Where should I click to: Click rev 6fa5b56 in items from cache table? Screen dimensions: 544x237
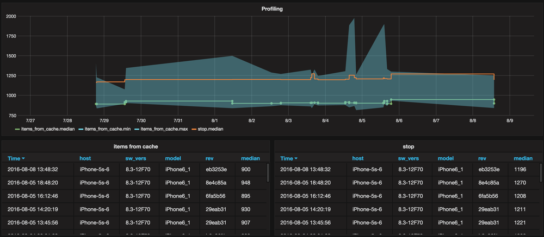[216, 196]
